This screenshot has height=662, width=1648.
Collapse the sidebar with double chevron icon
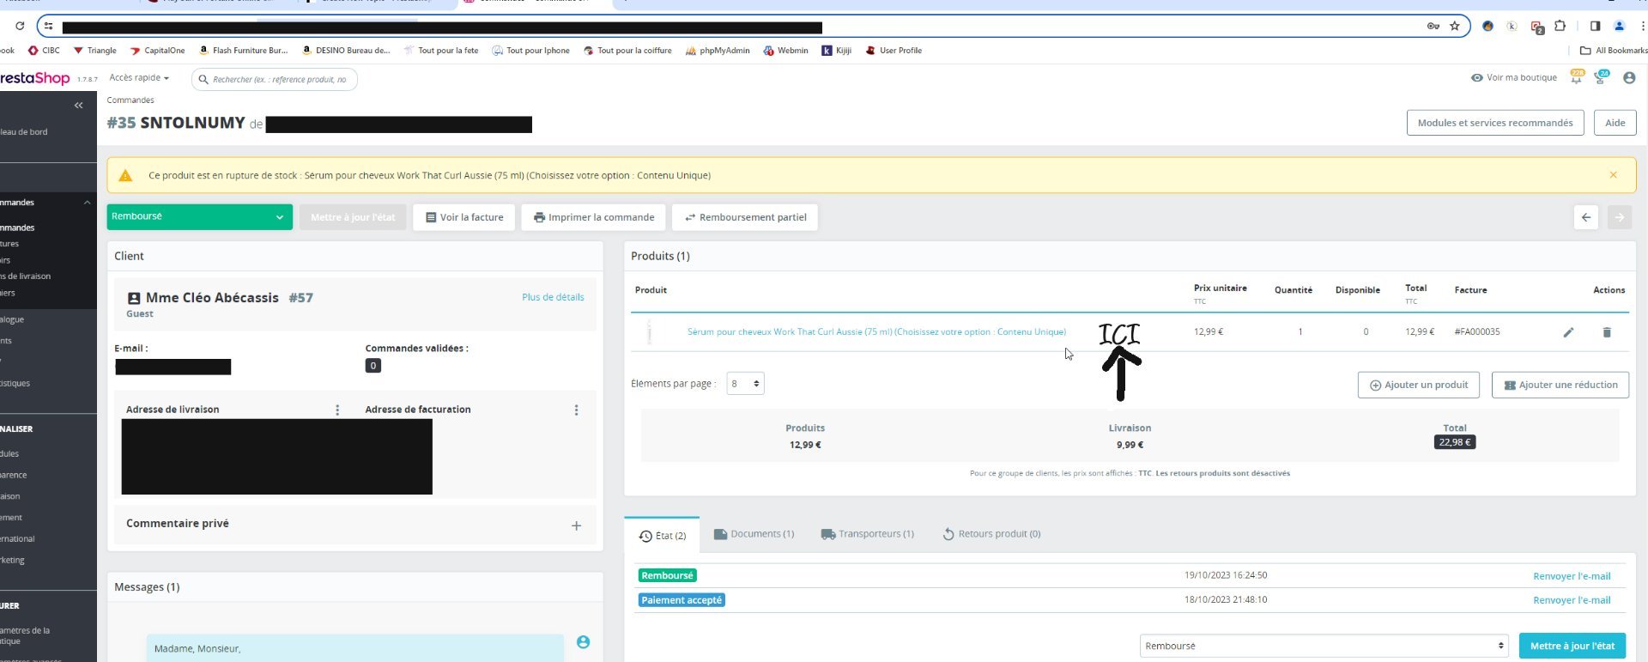coord(78,105)
